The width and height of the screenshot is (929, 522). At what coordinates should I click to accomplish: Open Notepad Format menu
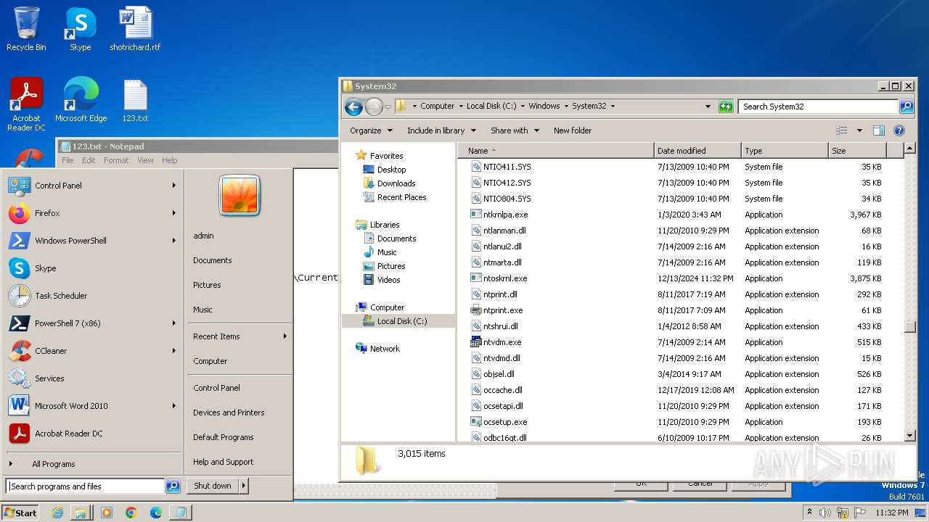point(116,160)
